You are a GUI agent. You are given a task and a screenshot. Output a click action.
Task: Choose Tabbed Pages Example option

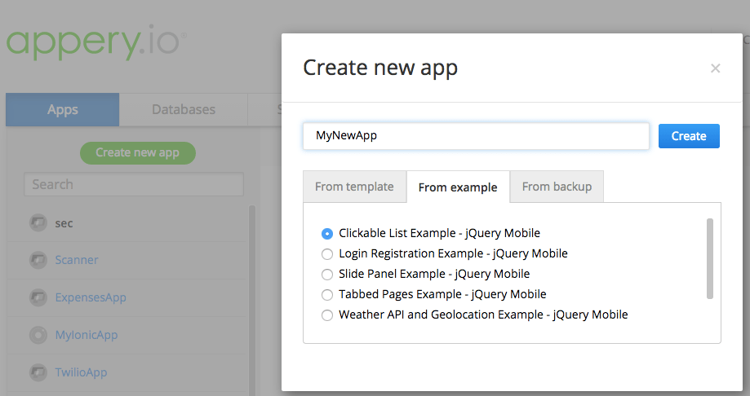(x=327, y=294)
